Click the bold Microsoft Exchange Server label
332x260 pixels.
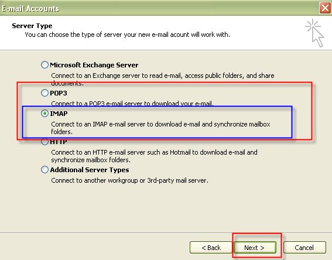[94, 65]
